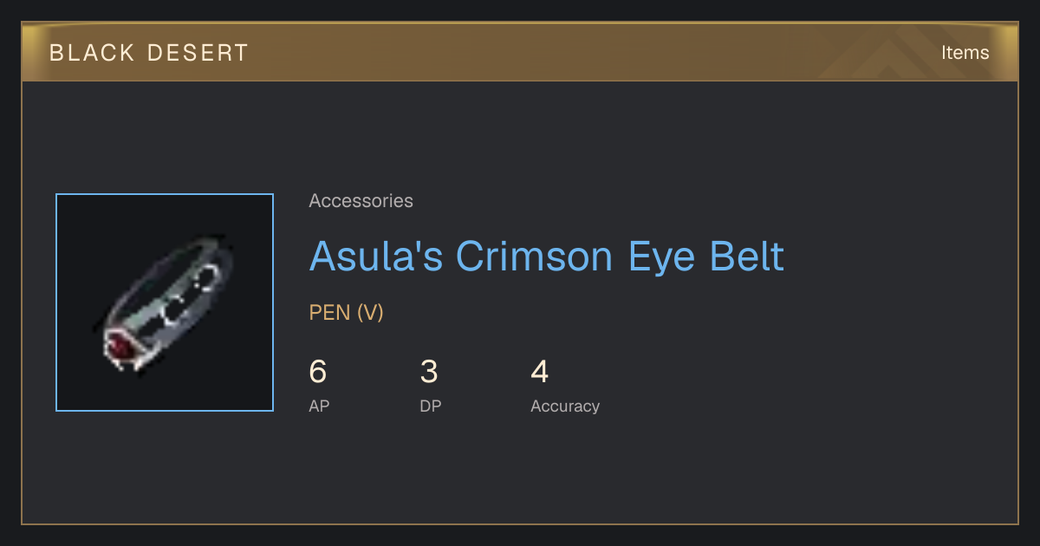Click the blue frame around item image
The width and height of the screenshot is (1040, 546).
pos(56,302)
